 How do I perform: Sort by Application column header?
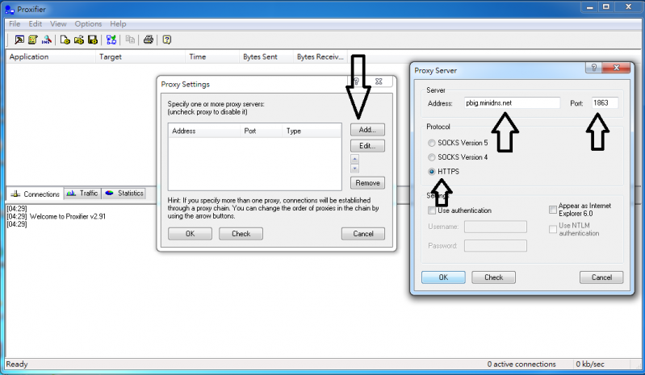click(x=51, y=56)
